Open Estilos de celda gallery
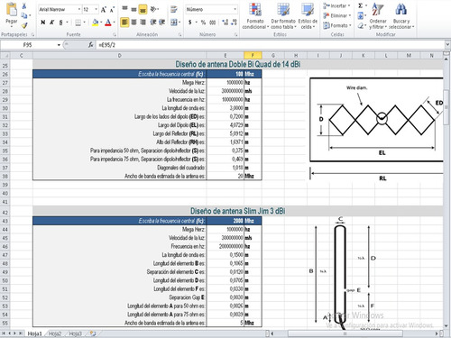The width and height of the screenshot is (451, 338). pyautogui.click(x=308, y=16)
